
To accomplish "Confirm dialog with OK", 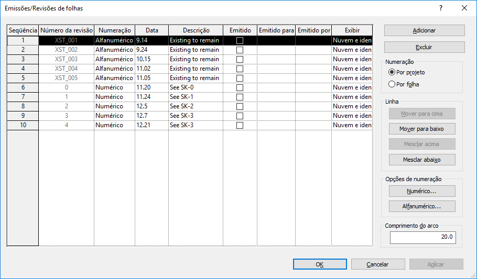I will pyautogui.click(x=320, y=264).
